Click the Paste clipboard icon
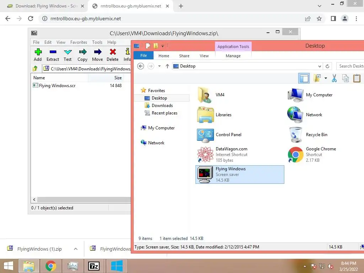This screenshot has width=364, height=273. tap(357, 78)
